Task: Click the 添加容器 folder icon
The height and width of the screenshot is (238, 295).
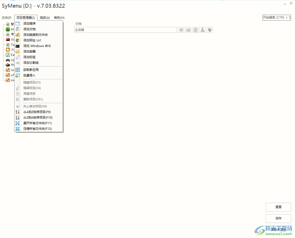Action: tap(17, 51)
